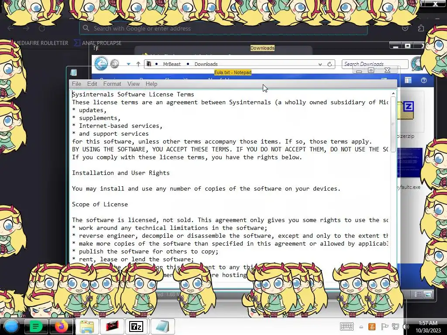Click the line 'If you comply with these license terms'
Image resolution: width=447 pixels, height=335 pixels.
point(187,157)
